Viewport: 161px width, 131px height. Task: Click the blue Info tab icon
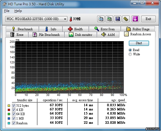point(47,29)
